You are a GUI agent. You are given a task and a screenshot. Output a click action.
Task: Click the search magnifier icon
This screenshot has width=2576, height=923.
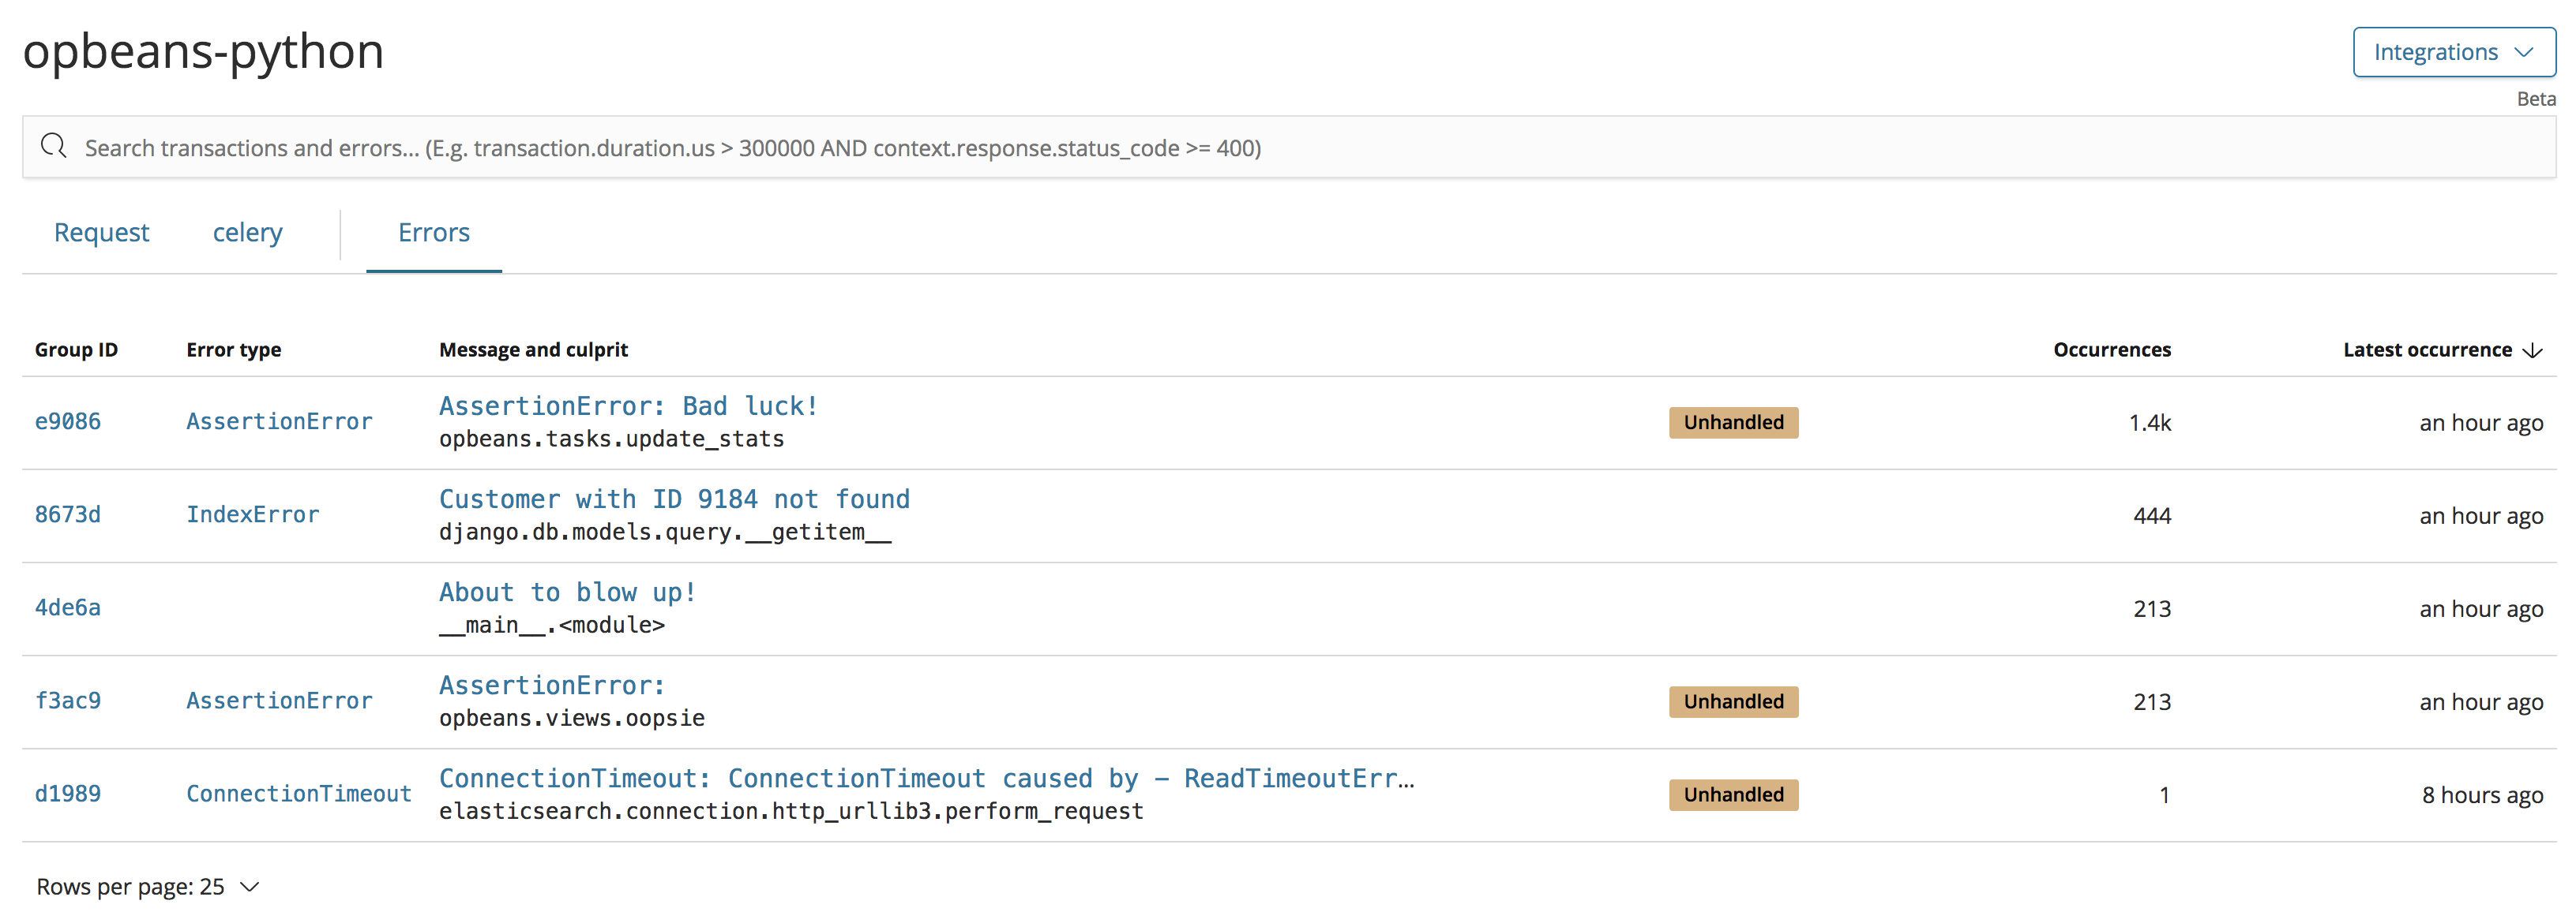pos(54,147)
